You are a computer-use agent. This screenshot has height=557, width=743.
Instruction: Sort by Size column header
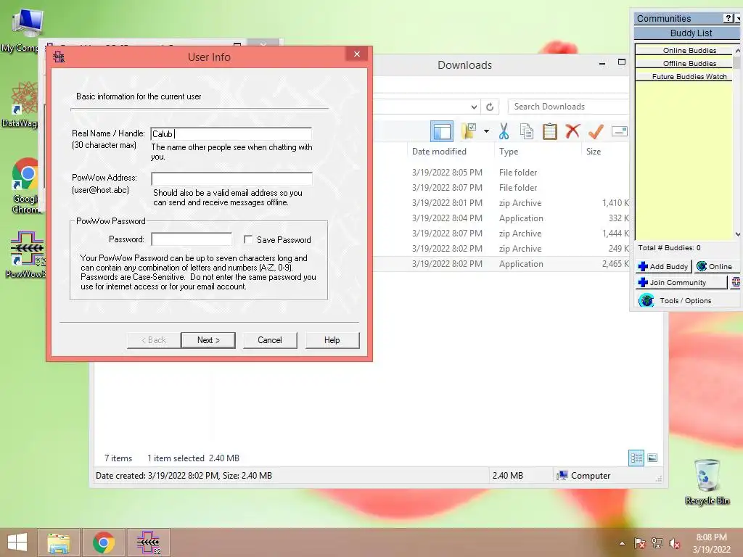click(594, 152)
